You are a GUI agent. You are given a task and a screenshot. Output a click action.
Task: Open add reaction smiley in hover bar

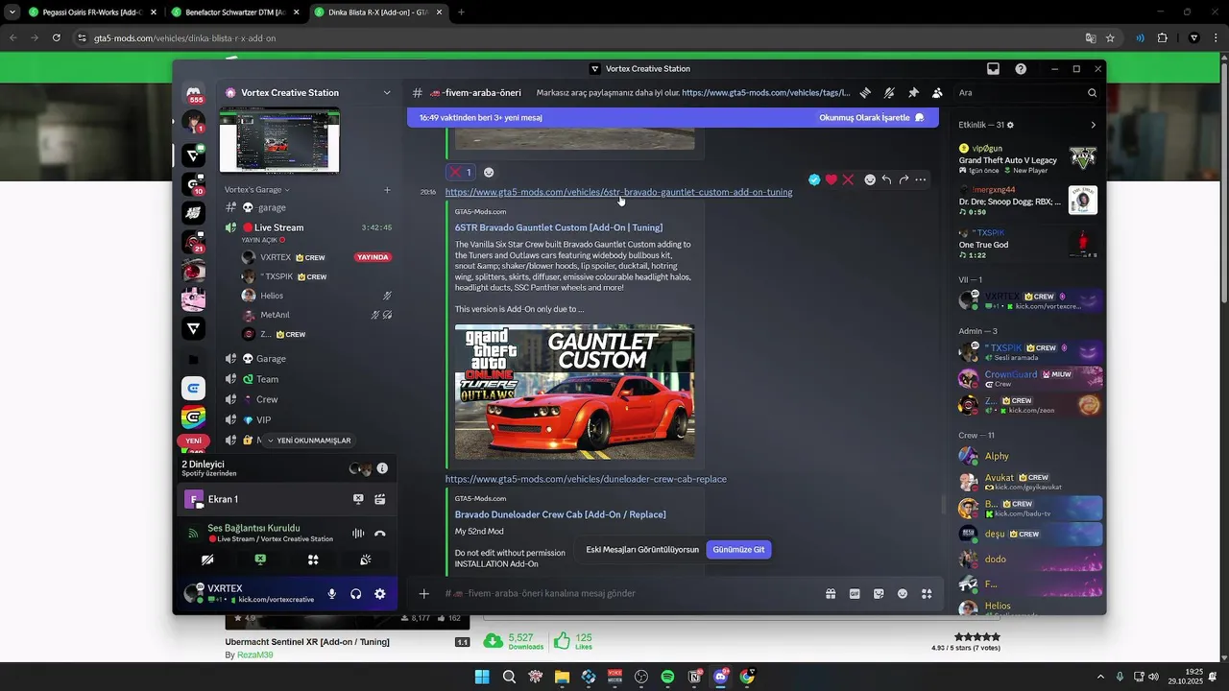(870, 179)
